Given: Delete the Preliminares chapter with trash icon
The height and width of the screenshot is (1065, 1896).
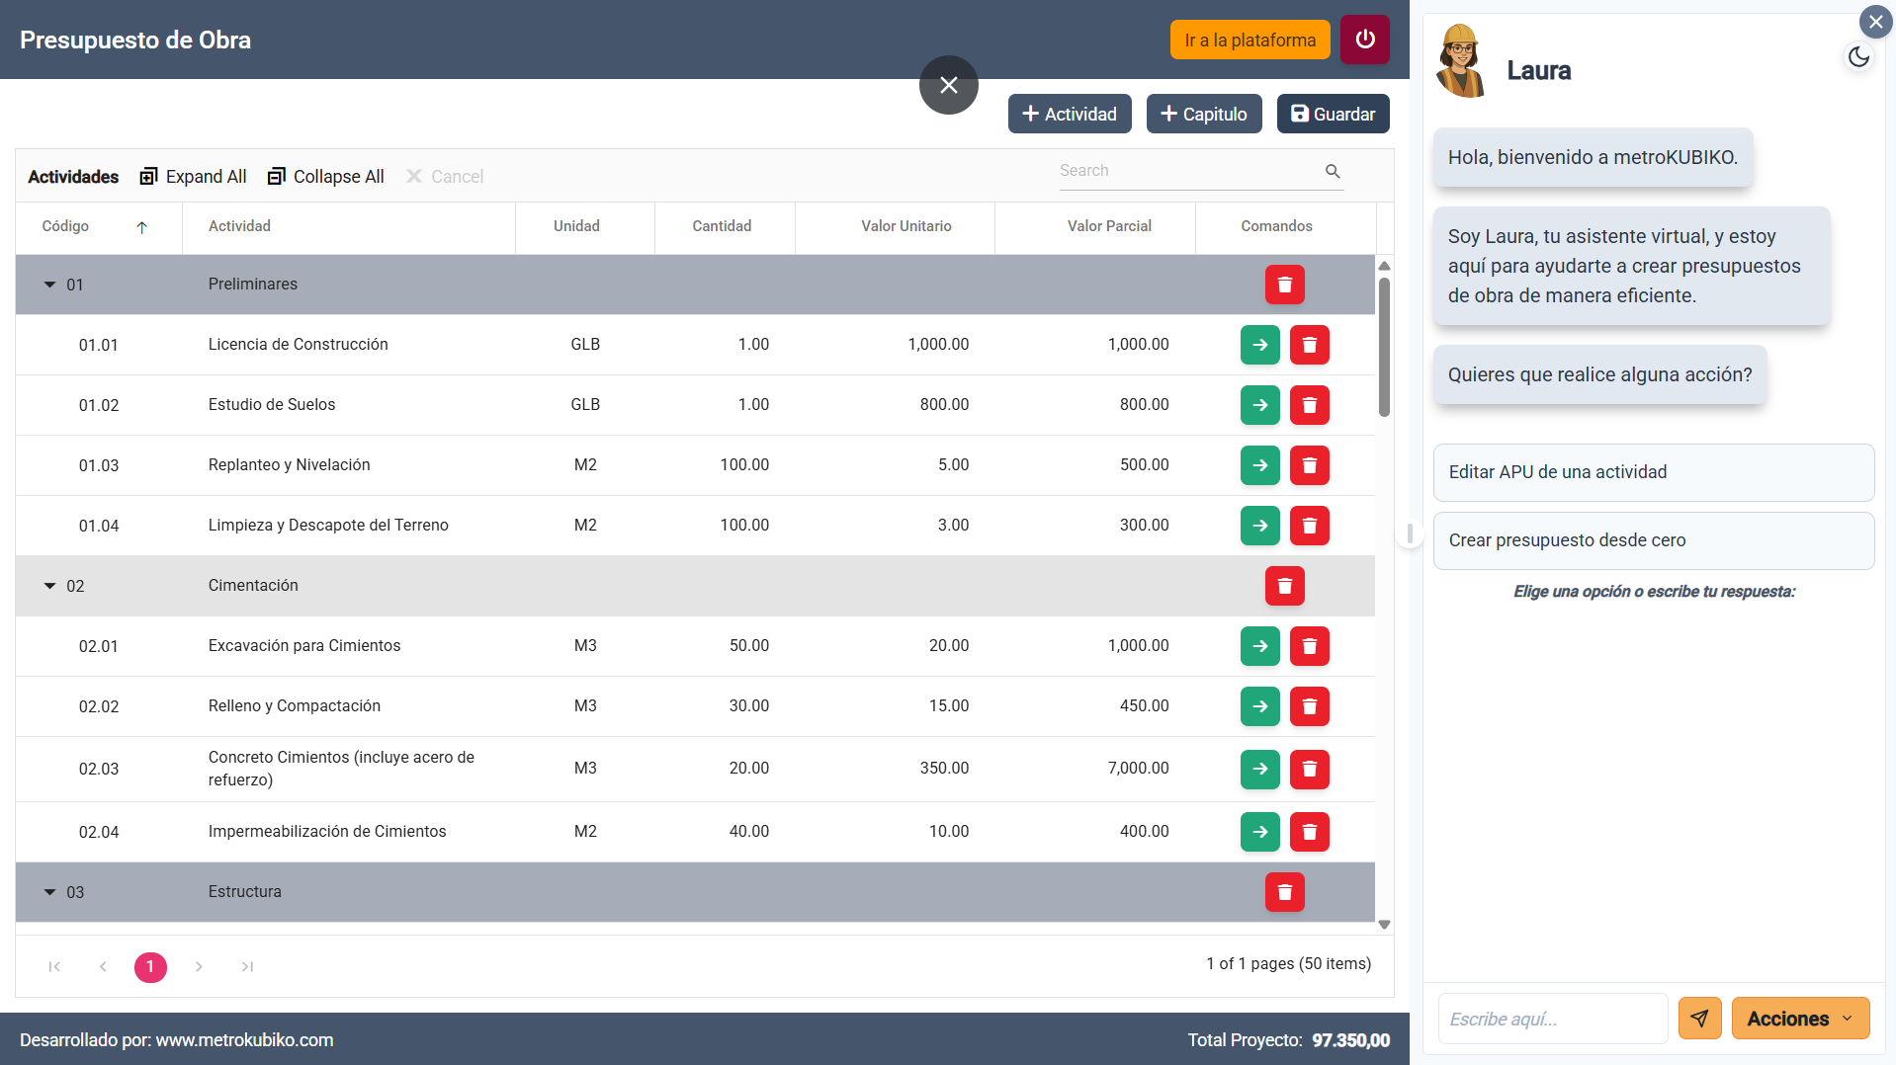Looking at the screenshot, I should coord(1284,285).
